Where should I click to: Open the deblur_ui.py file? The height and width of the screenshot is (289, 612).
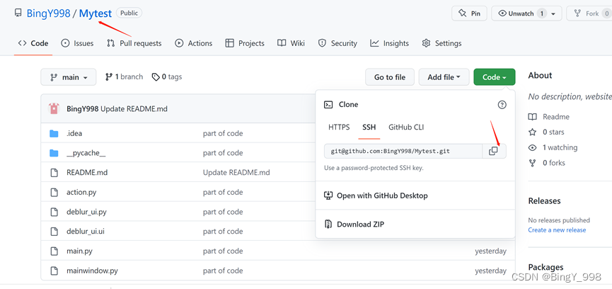(x=86, y=212)
